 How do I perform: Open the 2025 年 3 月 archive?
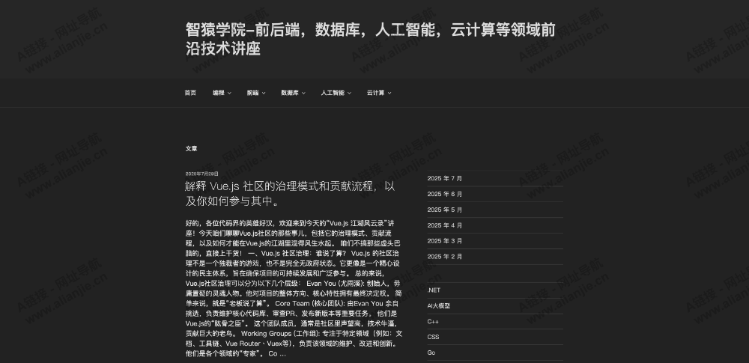click(445, 241)
